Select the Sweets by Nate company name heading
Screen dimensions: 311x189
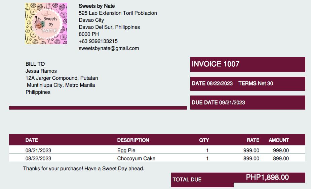(x=96, y=6)
